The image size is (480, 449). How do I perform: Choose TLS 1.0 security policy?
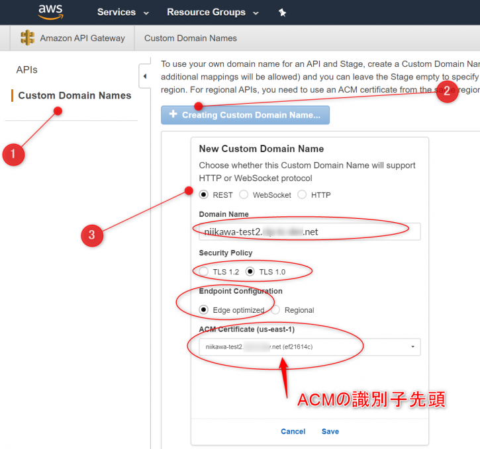pos(250,271)
